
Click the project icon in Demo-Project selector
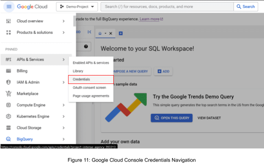coord(62,7)
